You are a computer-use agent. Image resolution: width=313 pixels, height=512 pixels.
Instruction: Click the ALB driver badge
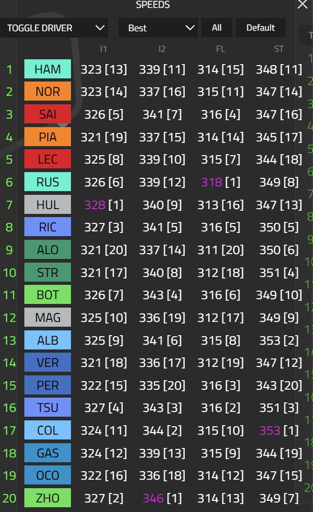[x=48, y=340]
